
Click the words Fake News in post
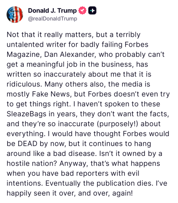coord(51,94)
